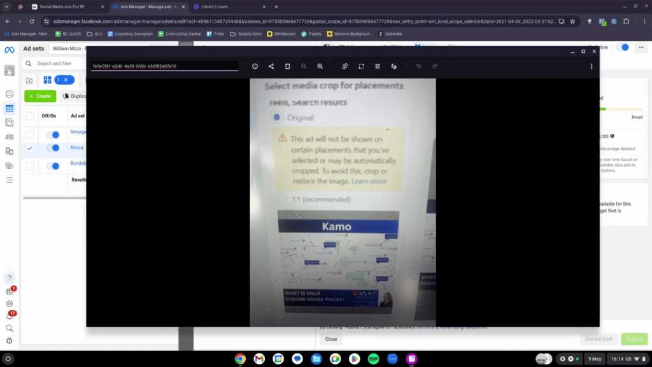Click the Close button in the edit panel
The width and height of the screenshot is (652, 367).
point(331,339)
